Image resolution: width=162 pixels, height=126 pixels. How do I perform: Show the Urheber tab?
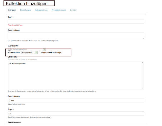pyautogui.click(x=73, y=10)
